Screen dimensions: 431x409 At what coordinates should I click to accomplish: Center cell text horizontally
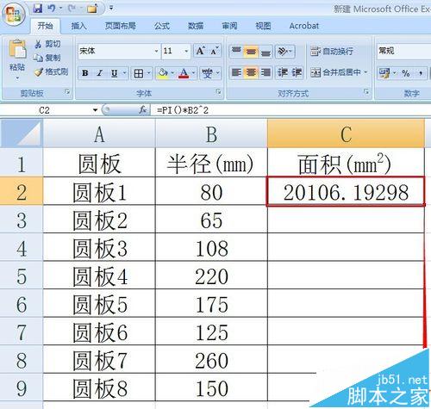click(251, 72)
